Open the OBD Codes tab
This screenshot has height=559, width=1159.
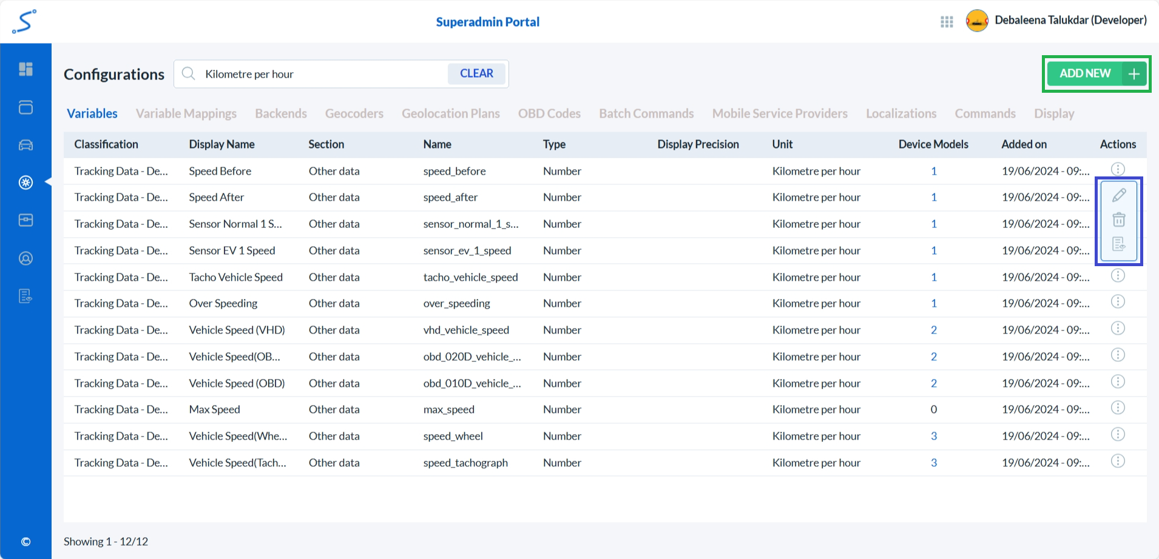point(549,113)
